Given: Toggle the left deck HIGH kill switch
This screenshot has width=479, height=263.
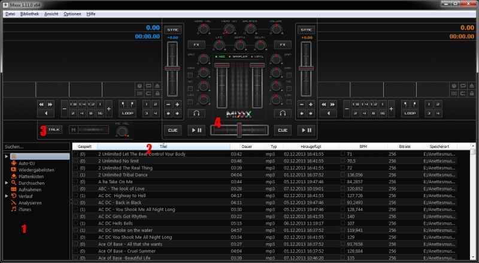Looking at the screenshot, I should tap(190, 75).
